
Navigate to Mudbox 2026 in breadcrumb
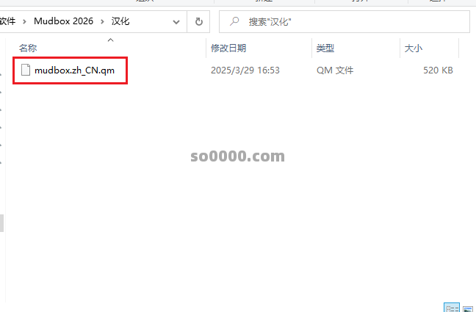click(x=63, y=21)
